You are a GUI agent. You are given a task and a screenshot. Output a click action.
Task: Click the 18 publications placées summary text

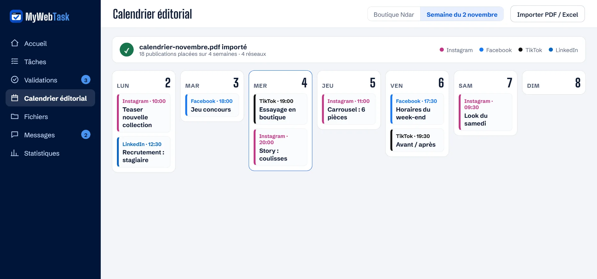pyautogui.click(x=202, y=54)
